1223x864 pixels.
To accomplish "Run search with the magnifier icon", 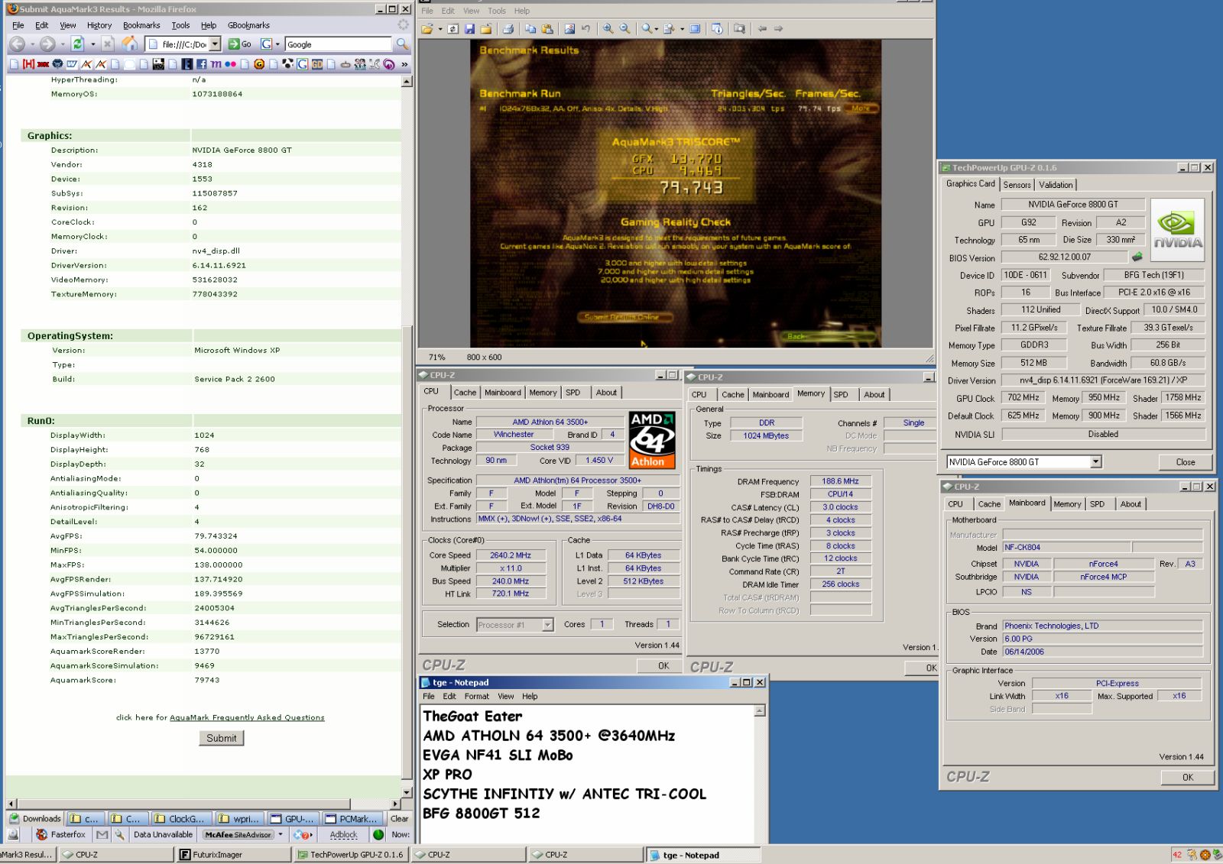I will (x=402, y=44).
